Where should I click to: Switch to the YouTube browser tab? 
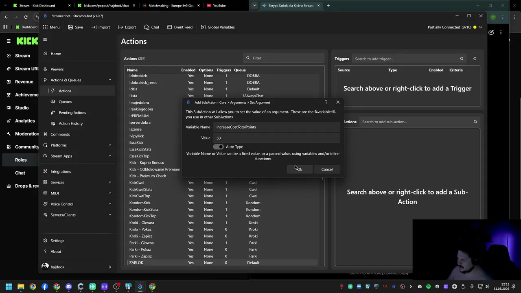pos(219,6)
